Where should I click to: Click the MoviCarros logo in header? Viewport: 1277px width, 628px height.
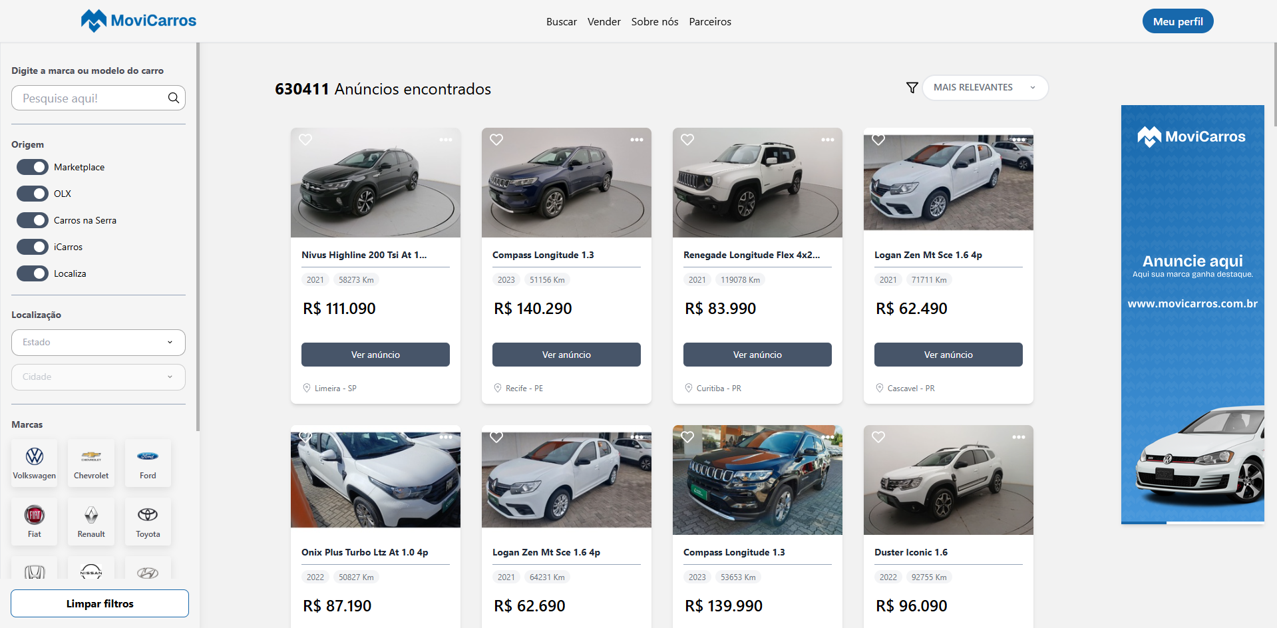point(138,21)
